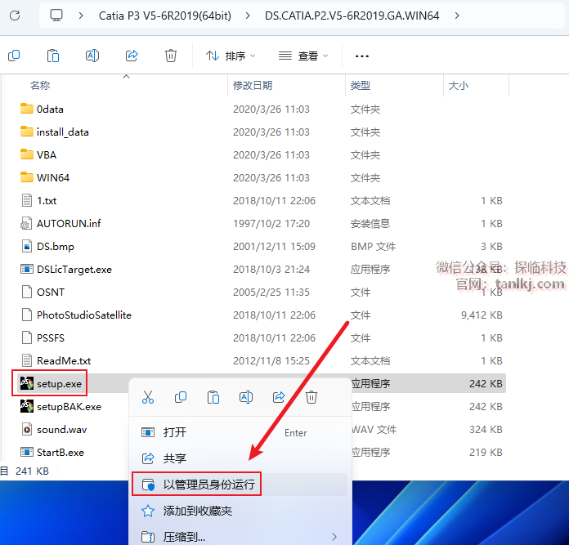Click the install_data folder icon

tap(26, 132)
